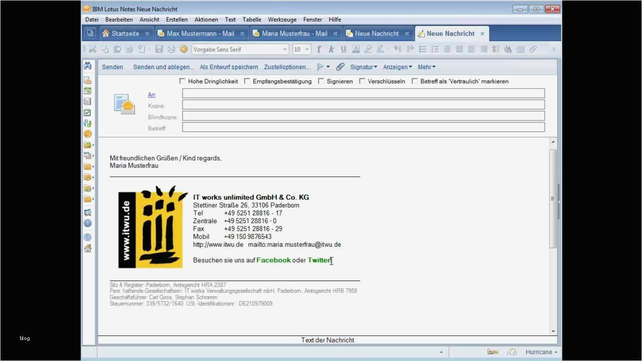Switch to the Max Mustermann - Mail tab
The image size is (642, 361).
pyautogui.click(x=200, y=33)
